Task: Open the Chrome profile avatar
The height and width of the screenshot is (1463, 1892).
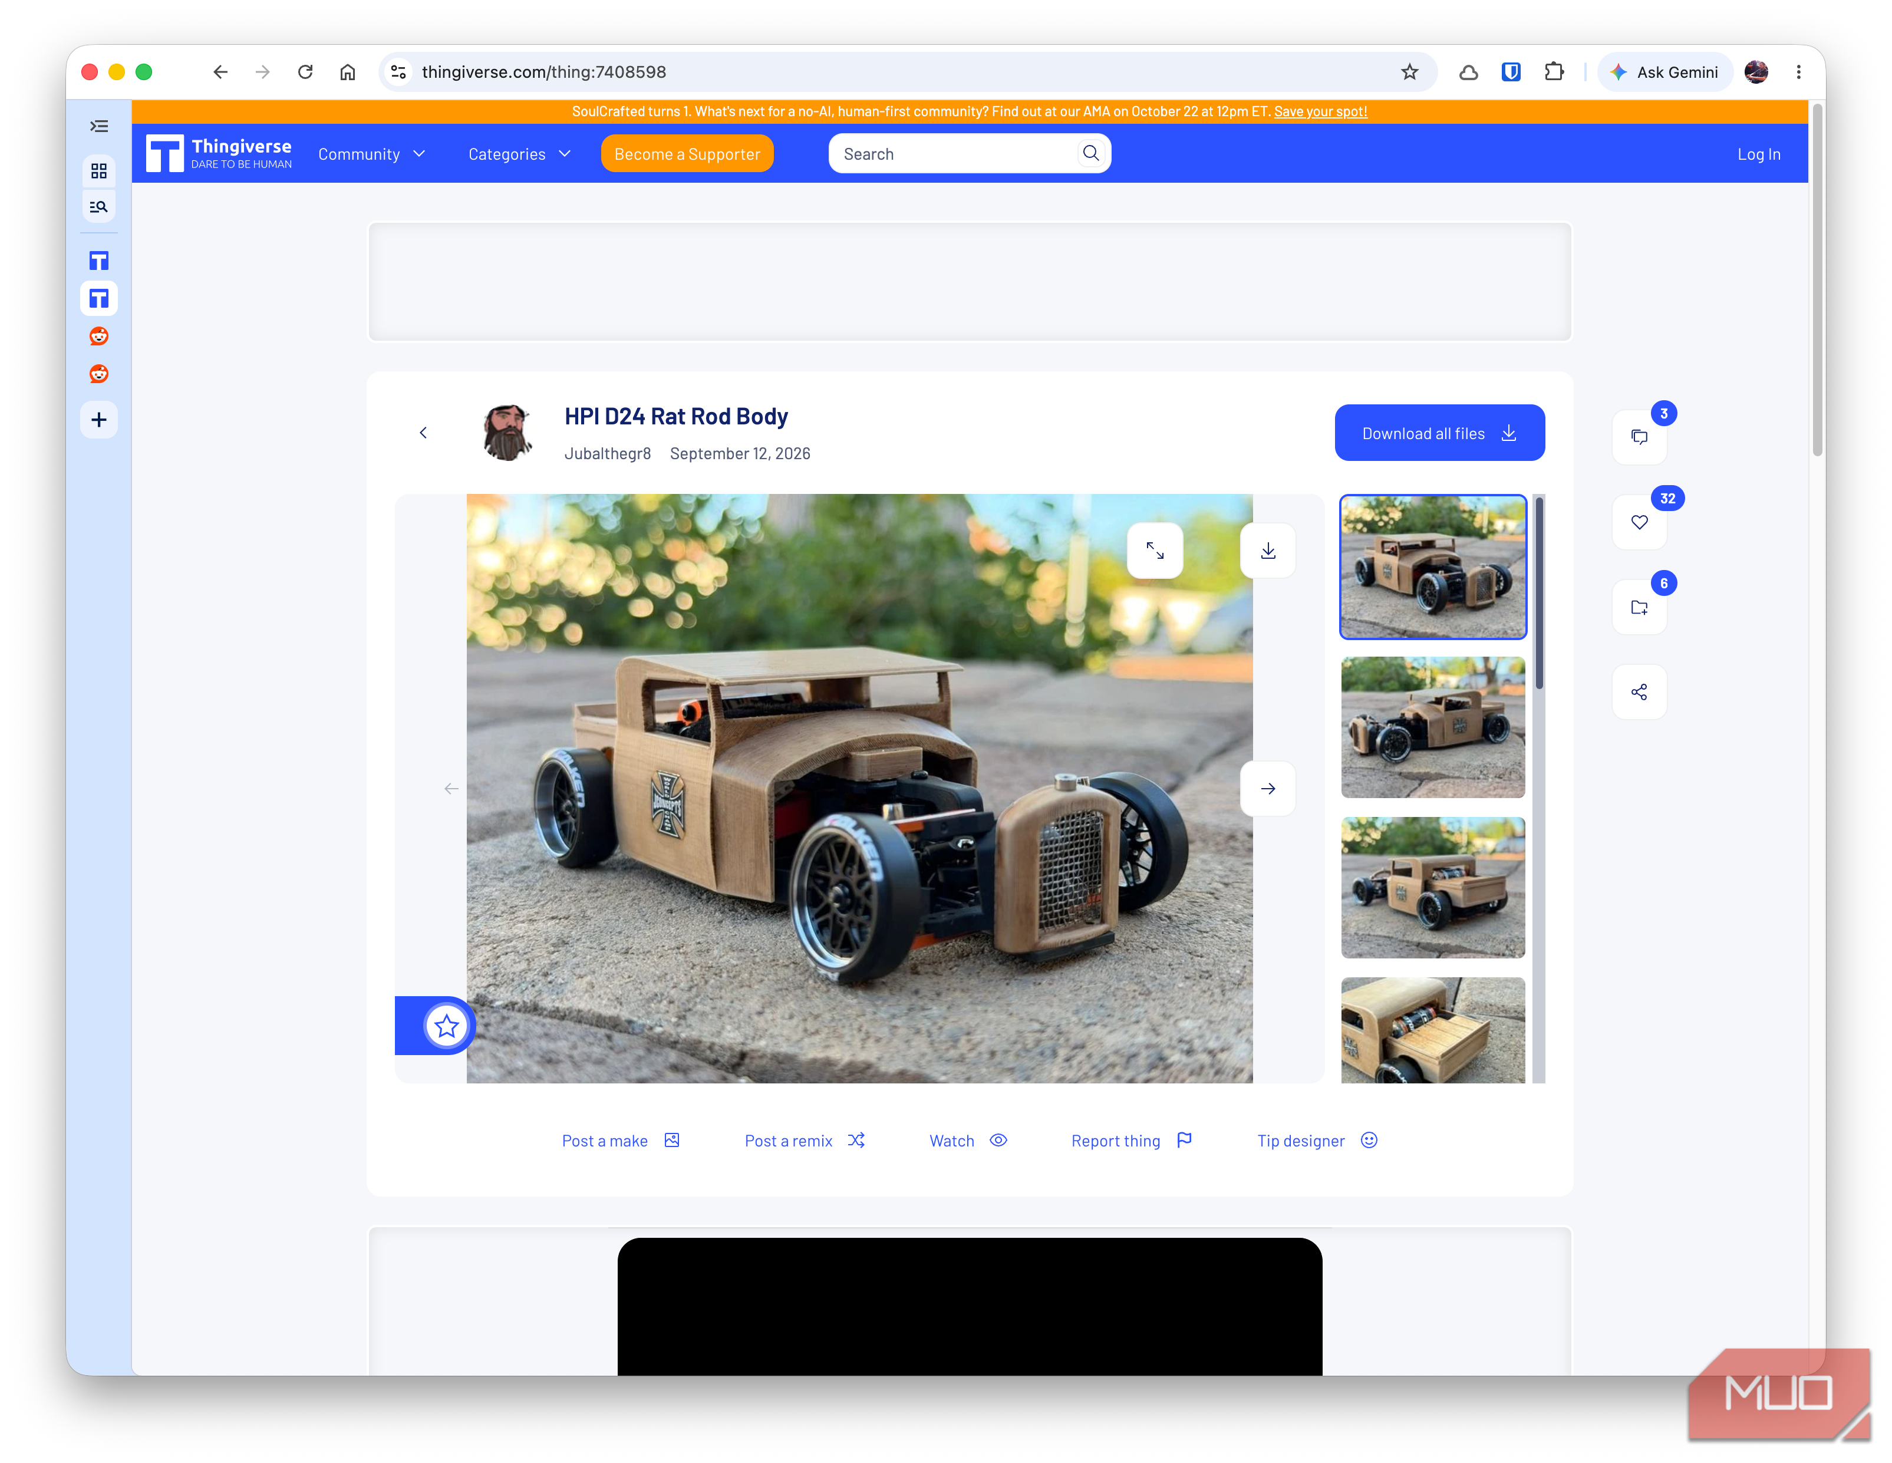Action: (1756, 72)
